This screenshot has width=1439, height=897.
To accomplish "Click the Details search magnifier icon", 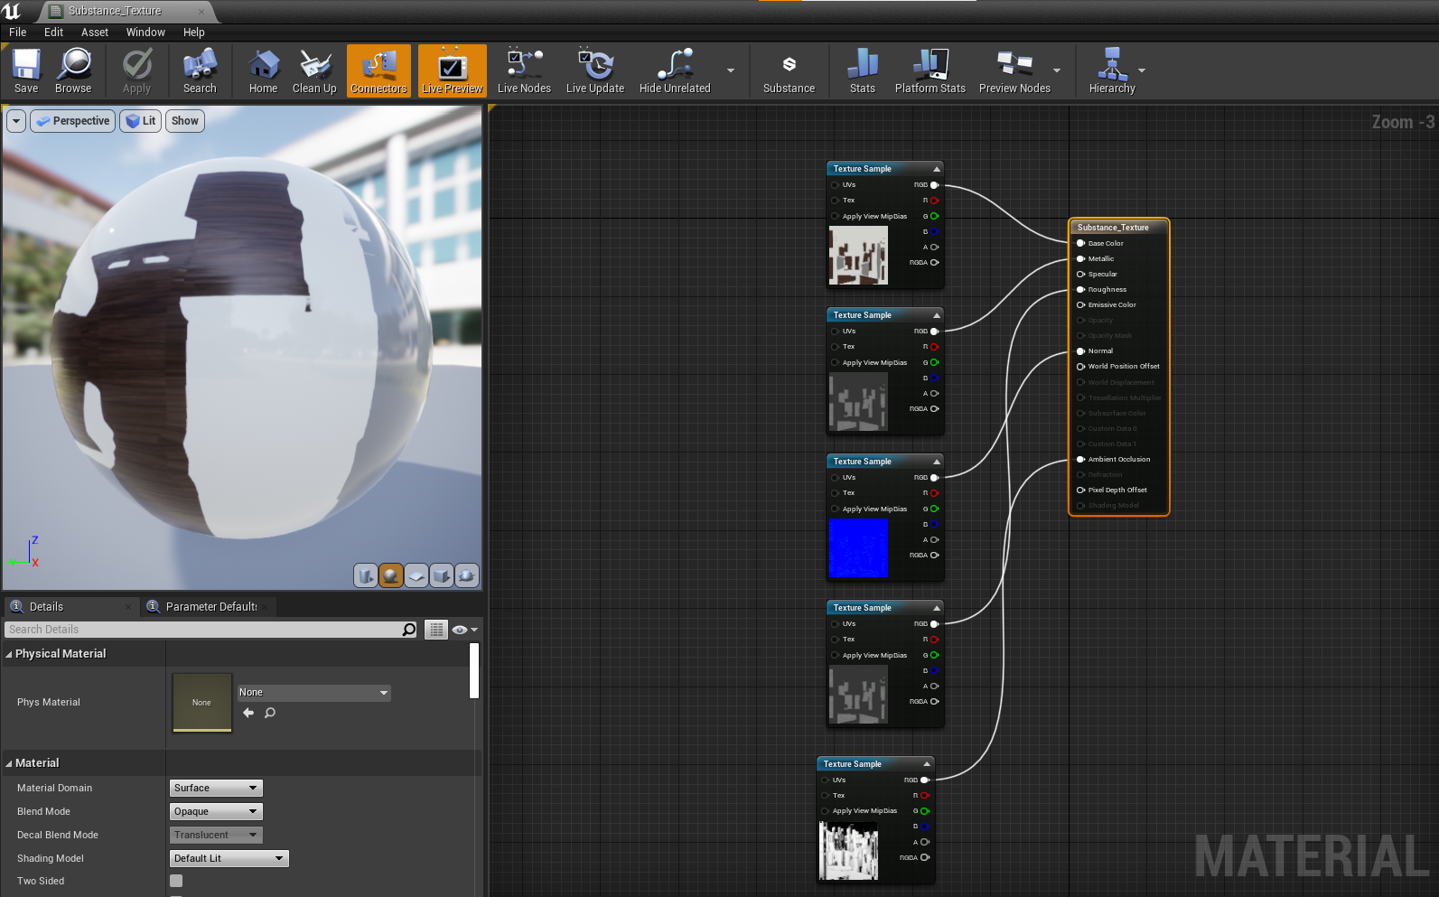I will tap(409, 630).
